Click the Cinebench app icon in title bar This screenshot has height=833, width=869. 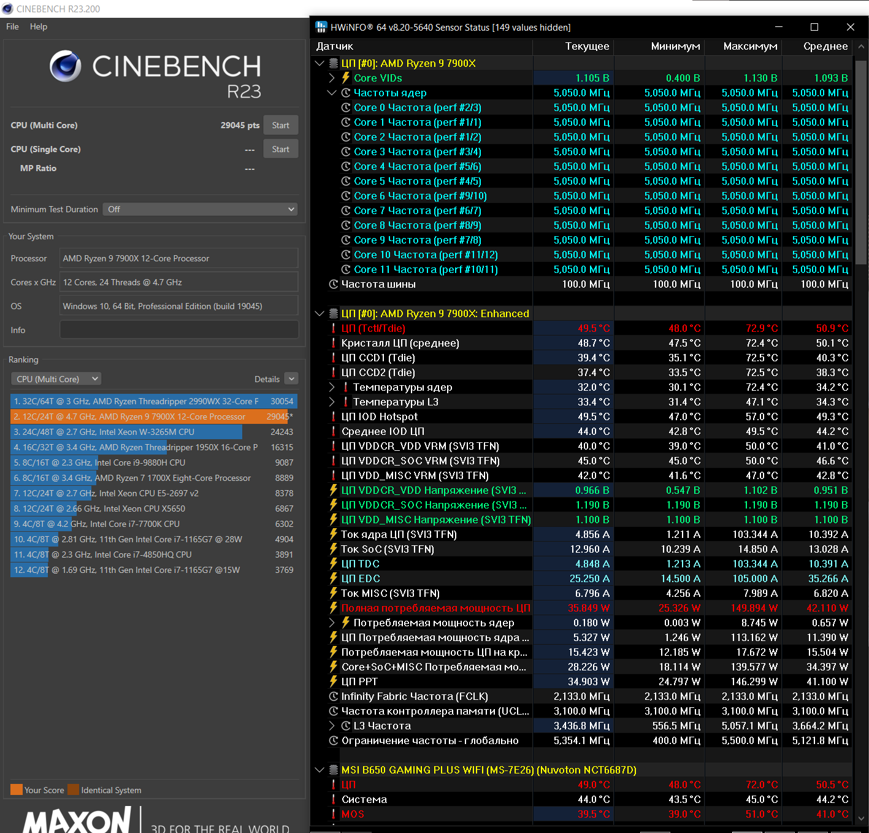7,9
